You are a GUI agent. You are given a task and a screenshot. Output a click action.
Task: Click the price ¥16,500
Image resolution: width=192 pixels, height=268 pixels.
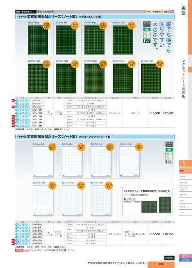(x=155, y=234)
